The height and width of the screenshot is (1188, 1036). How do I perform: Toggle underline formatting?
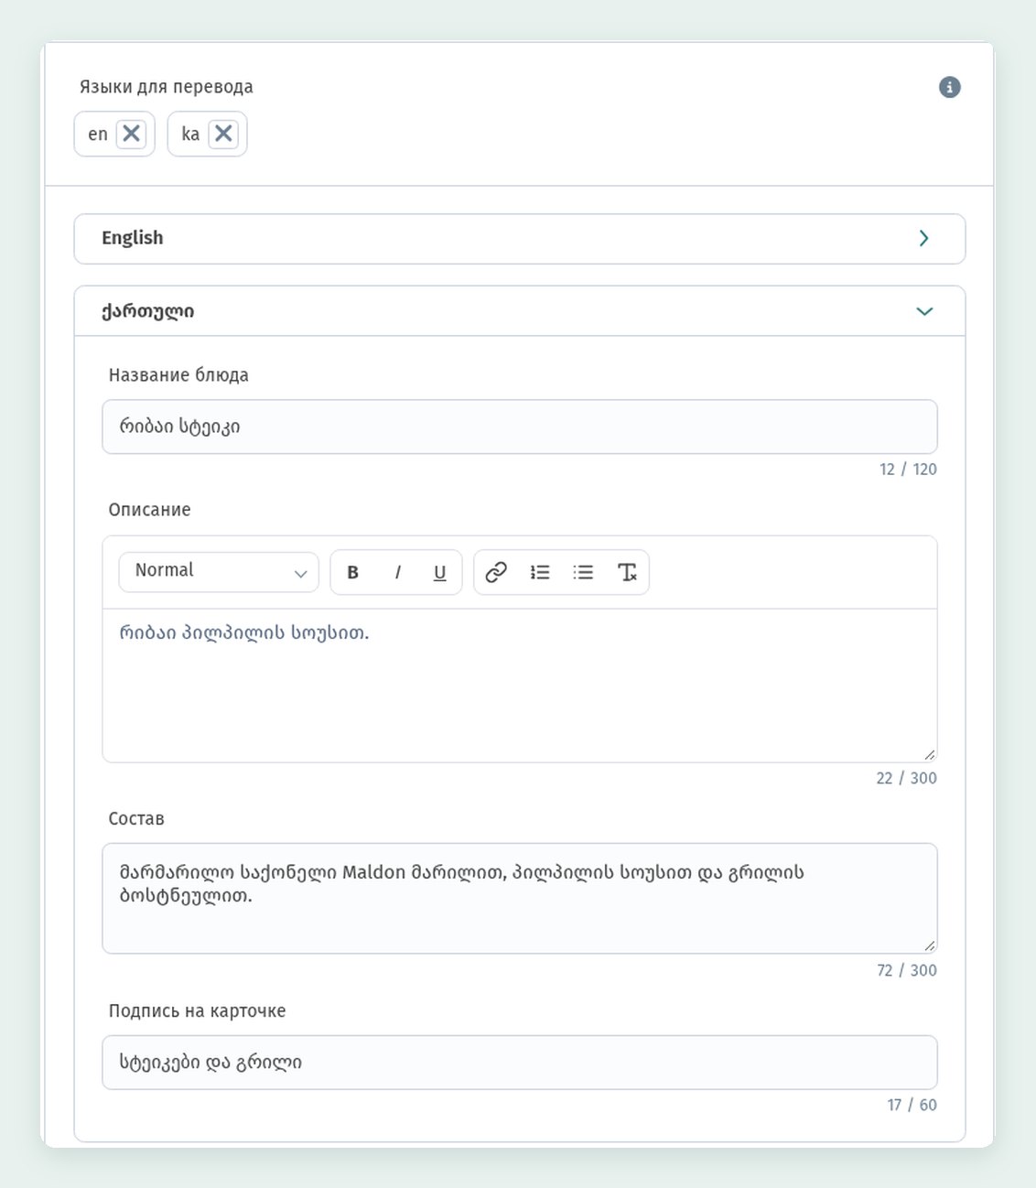click(x=439, y=572)
